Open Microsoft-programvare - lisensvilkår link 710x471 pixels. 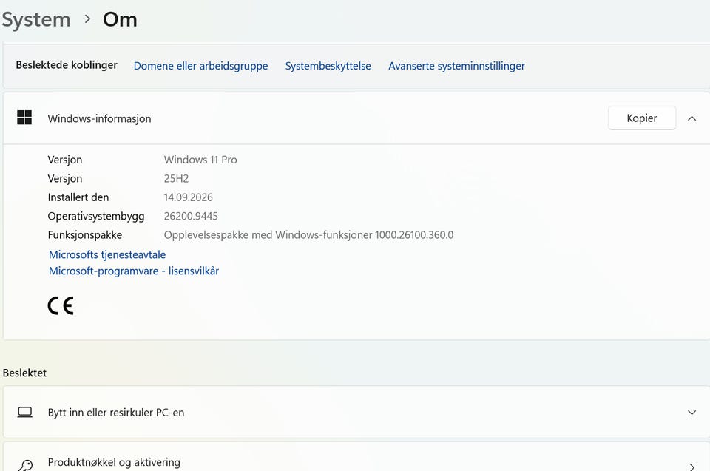[134, 271]
